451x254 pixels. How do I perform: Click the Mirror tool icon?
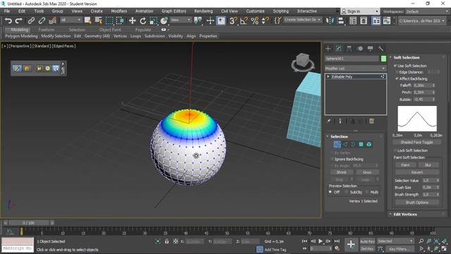[329, 20]
